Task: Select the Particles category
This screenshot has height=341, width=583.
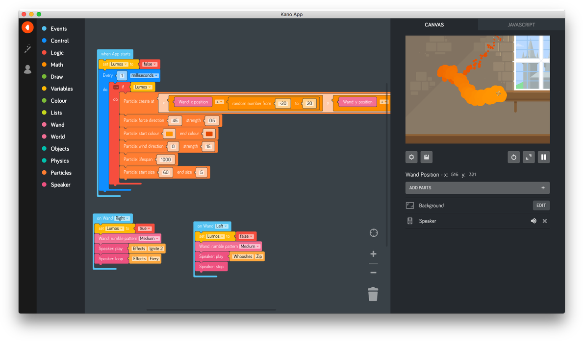Action: pyautogui.click(x=61, y=173)
